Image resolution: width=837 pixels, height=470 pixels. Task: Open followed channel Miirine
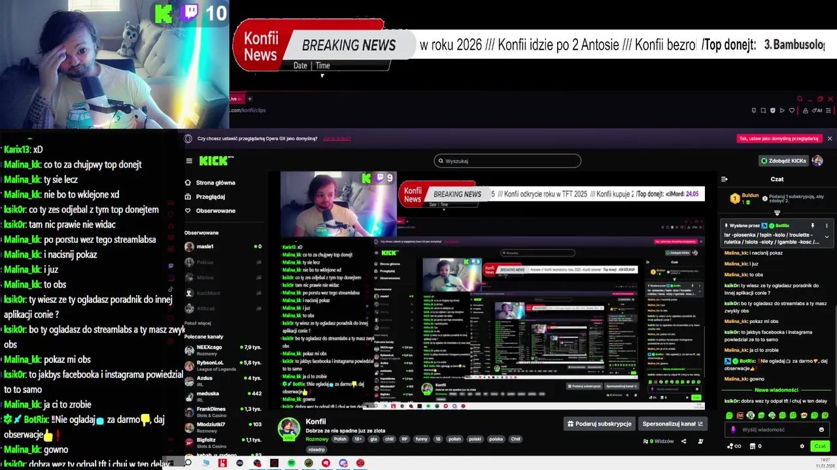coord(223,277)
